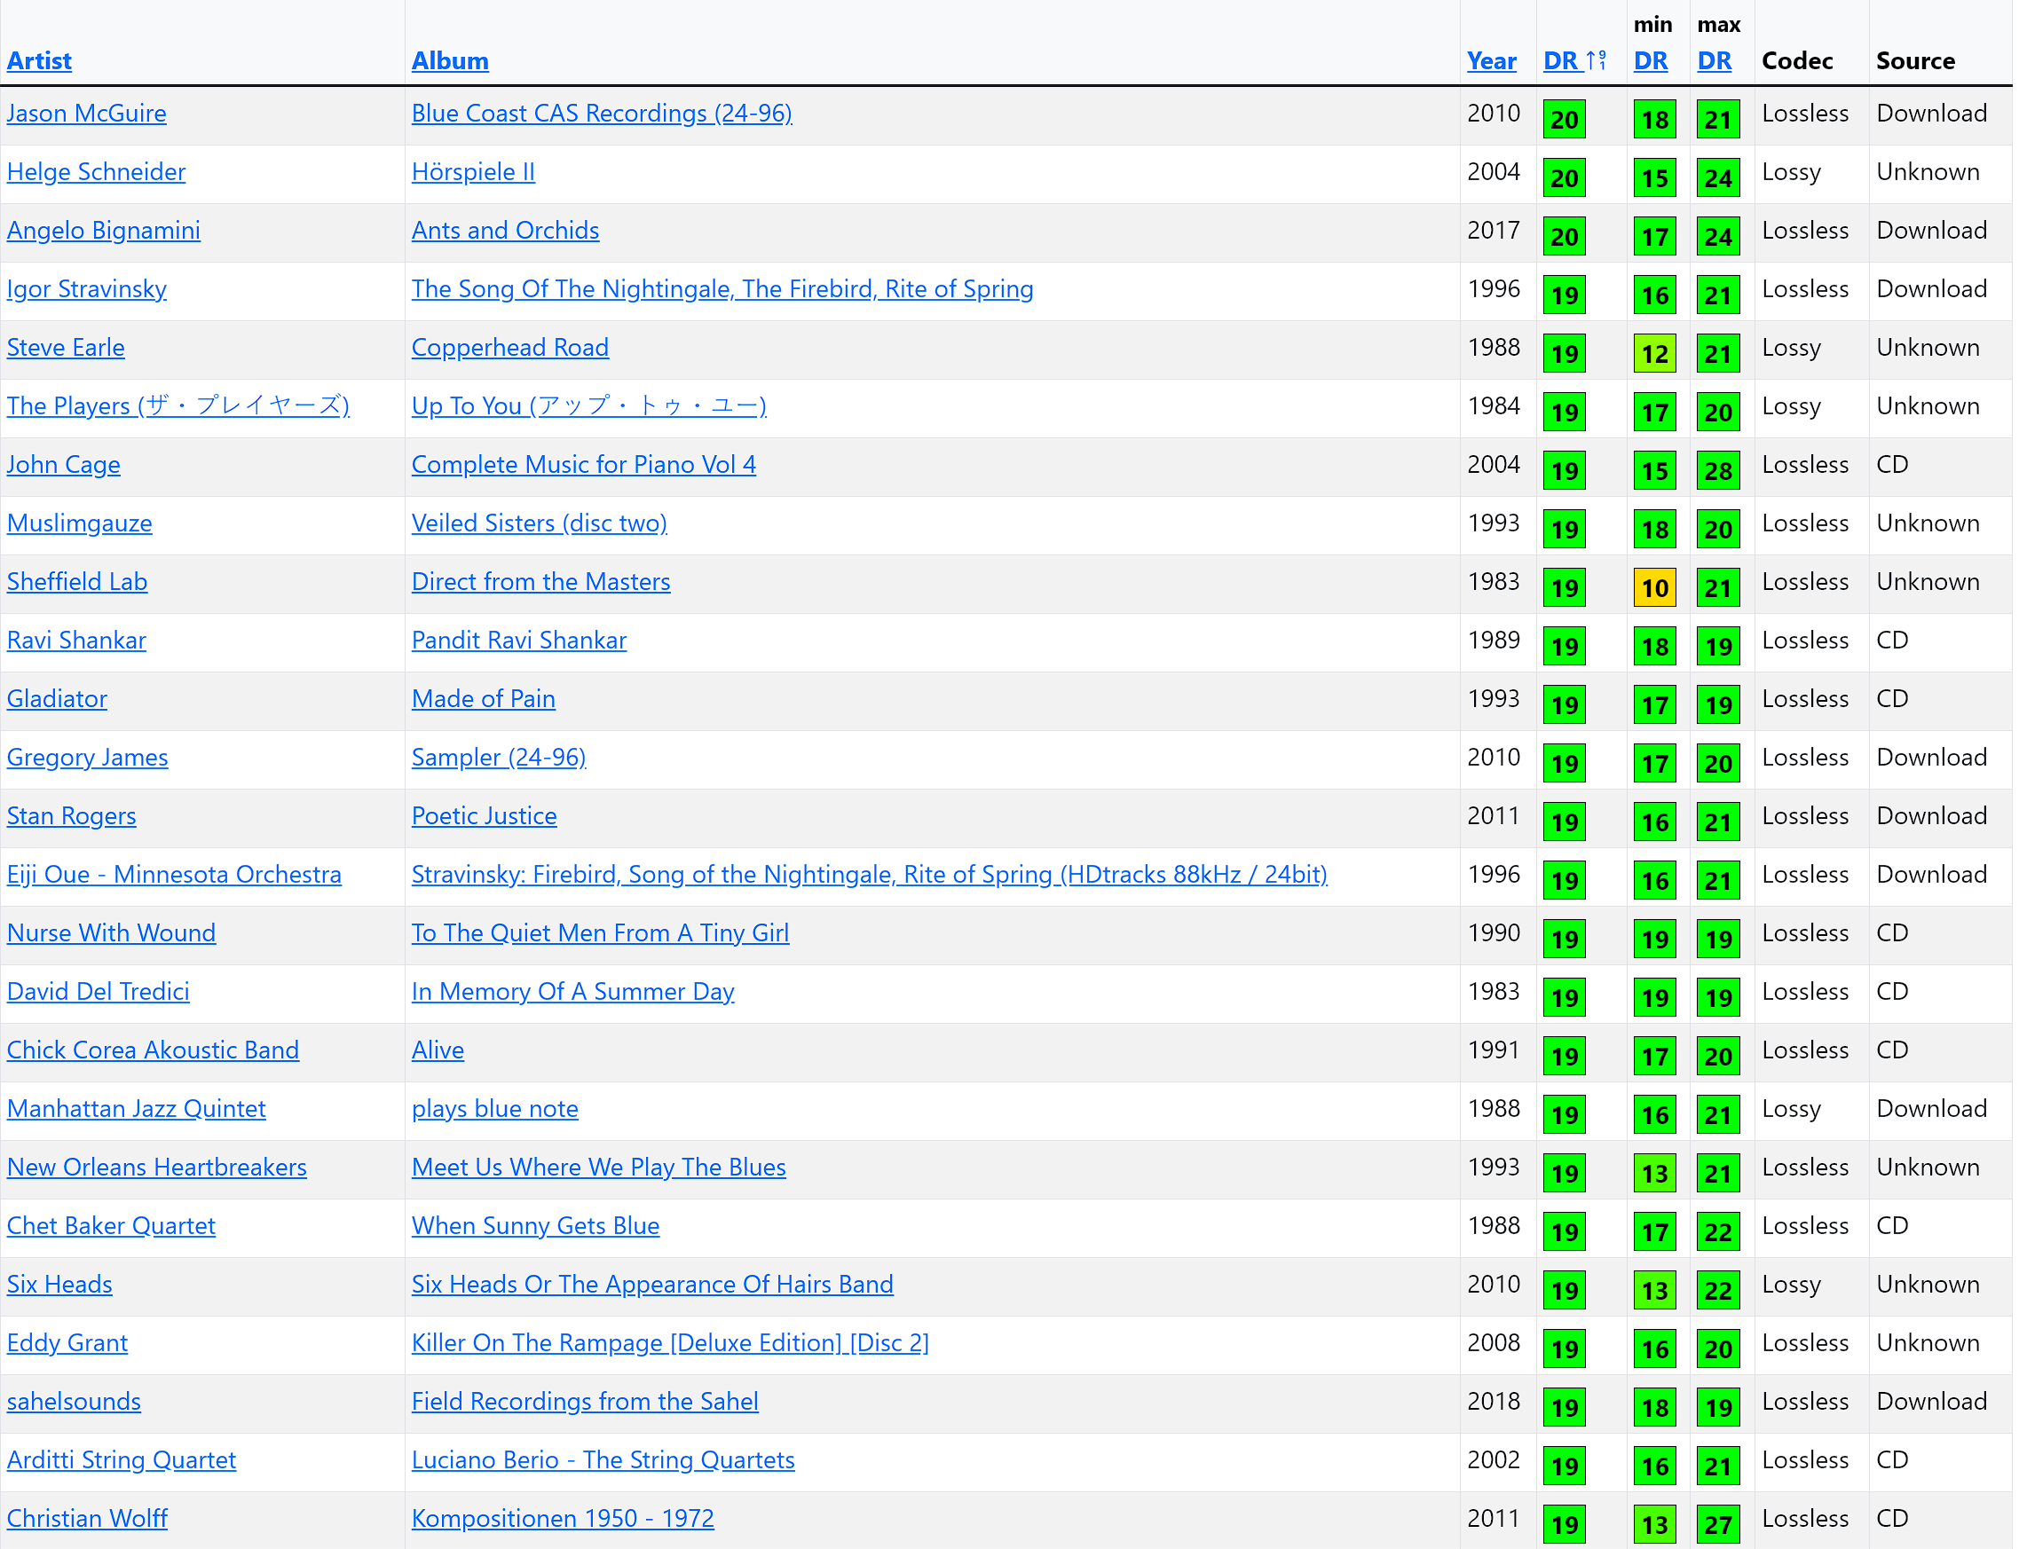Open plays blue note album link
The height and width of the screenshot is (1549, 2019).
click(x=495, y=1108)
